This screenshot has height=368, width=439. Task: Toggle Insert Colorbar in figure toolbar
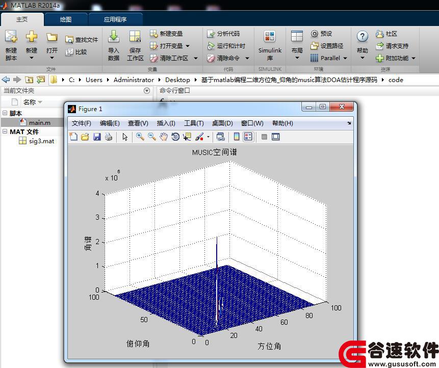click(237, 137)
